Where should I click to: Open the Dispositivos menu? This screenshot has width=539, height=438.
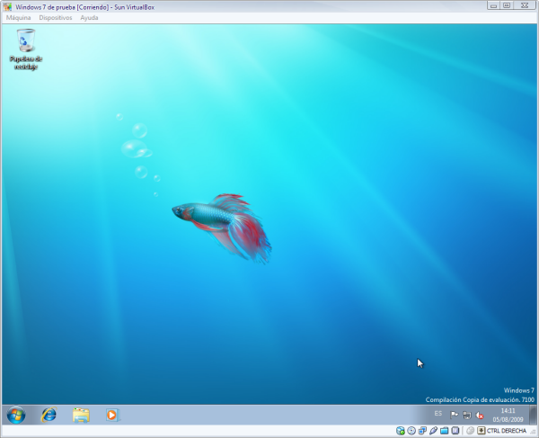click(56, 17)
